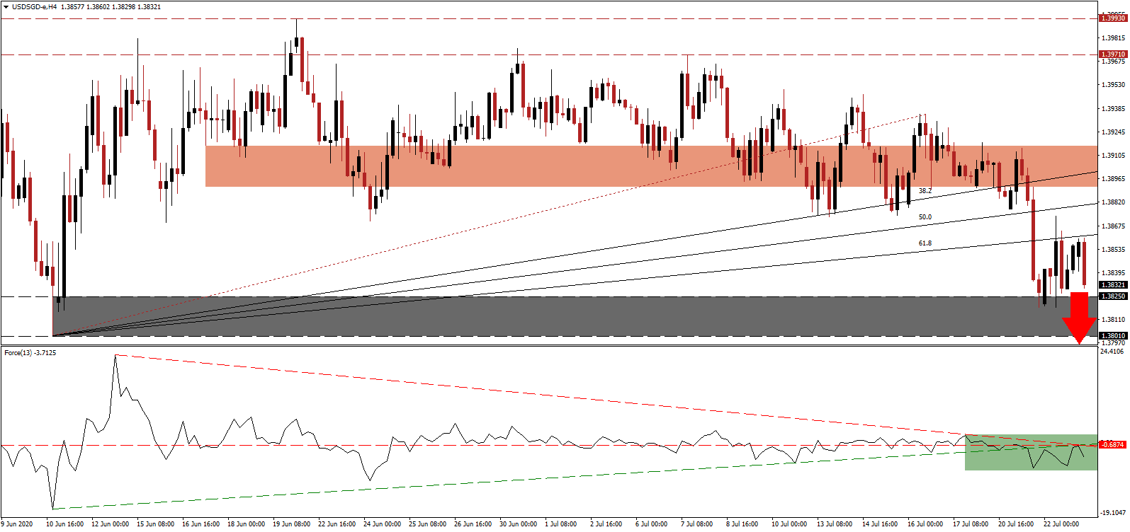
Task: Select the gray support zone rectangle
Action: [x=496, y=316]
